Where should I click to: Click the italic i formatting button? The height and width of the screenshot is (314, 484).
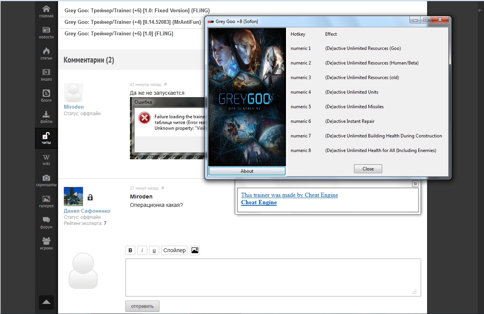point(142,250)
